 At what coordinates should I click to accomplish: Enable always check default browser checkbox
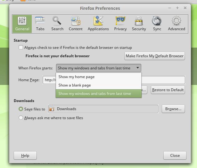point(21,48)
